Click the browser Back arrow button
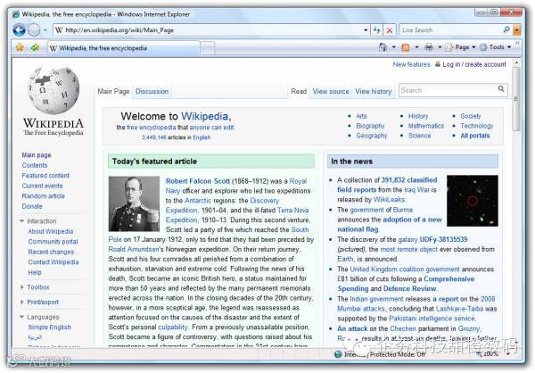This screenshot has height=373, width=535. [20, 30]
